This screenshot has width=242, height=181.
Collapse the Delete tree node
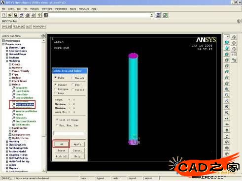[x=10, y=85]
